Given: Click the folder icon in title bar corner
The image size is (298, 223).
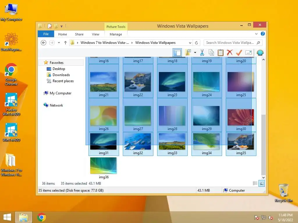Looking at the screenshot, I should click(x=40, y=26).
